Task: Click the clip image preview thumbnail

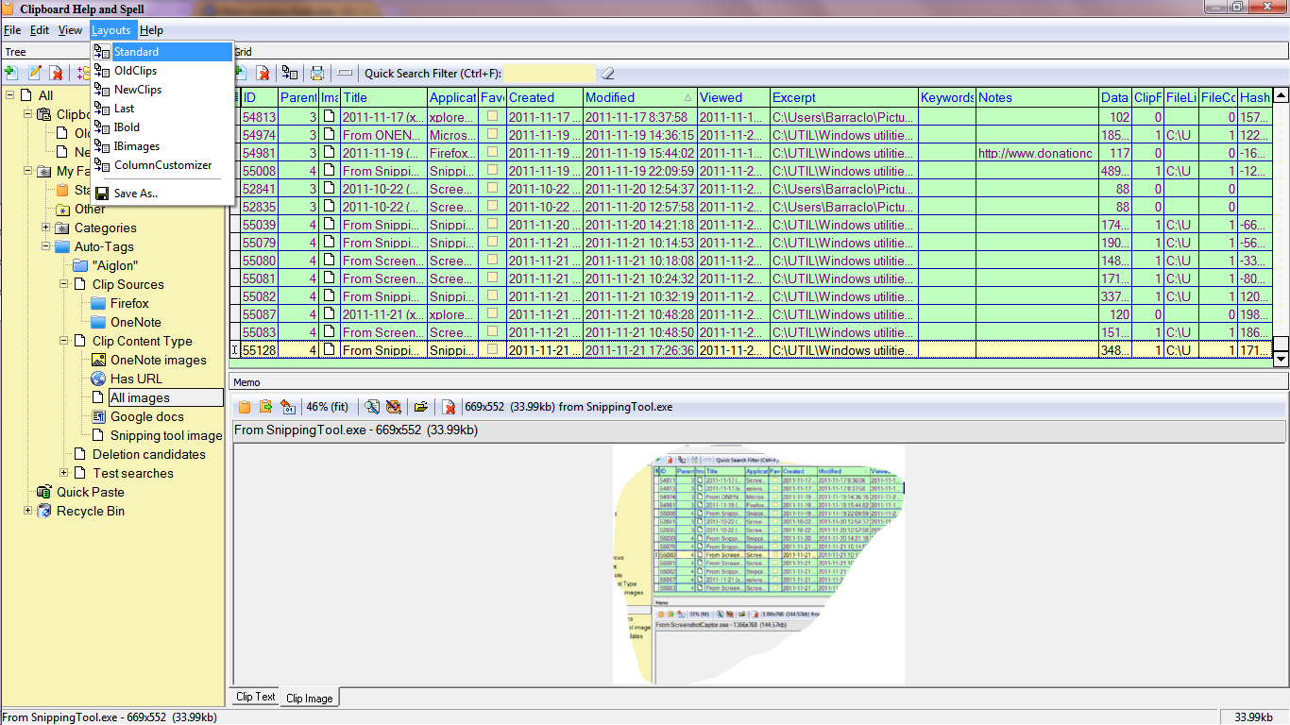Action: 758,563
